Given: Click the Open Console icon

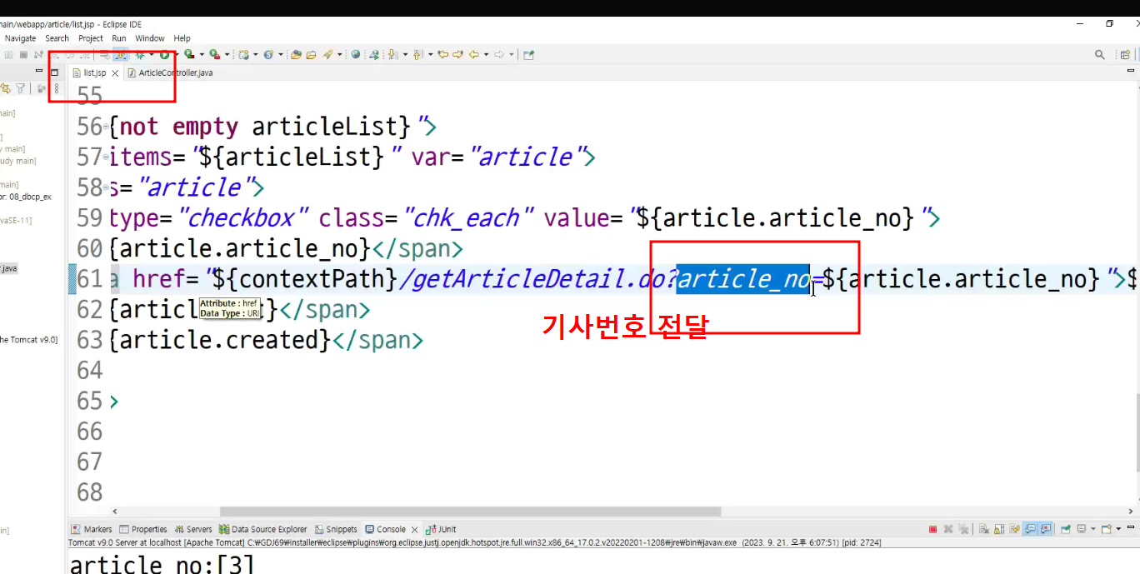Looking at the screenshot, I should pos(1106,529).
